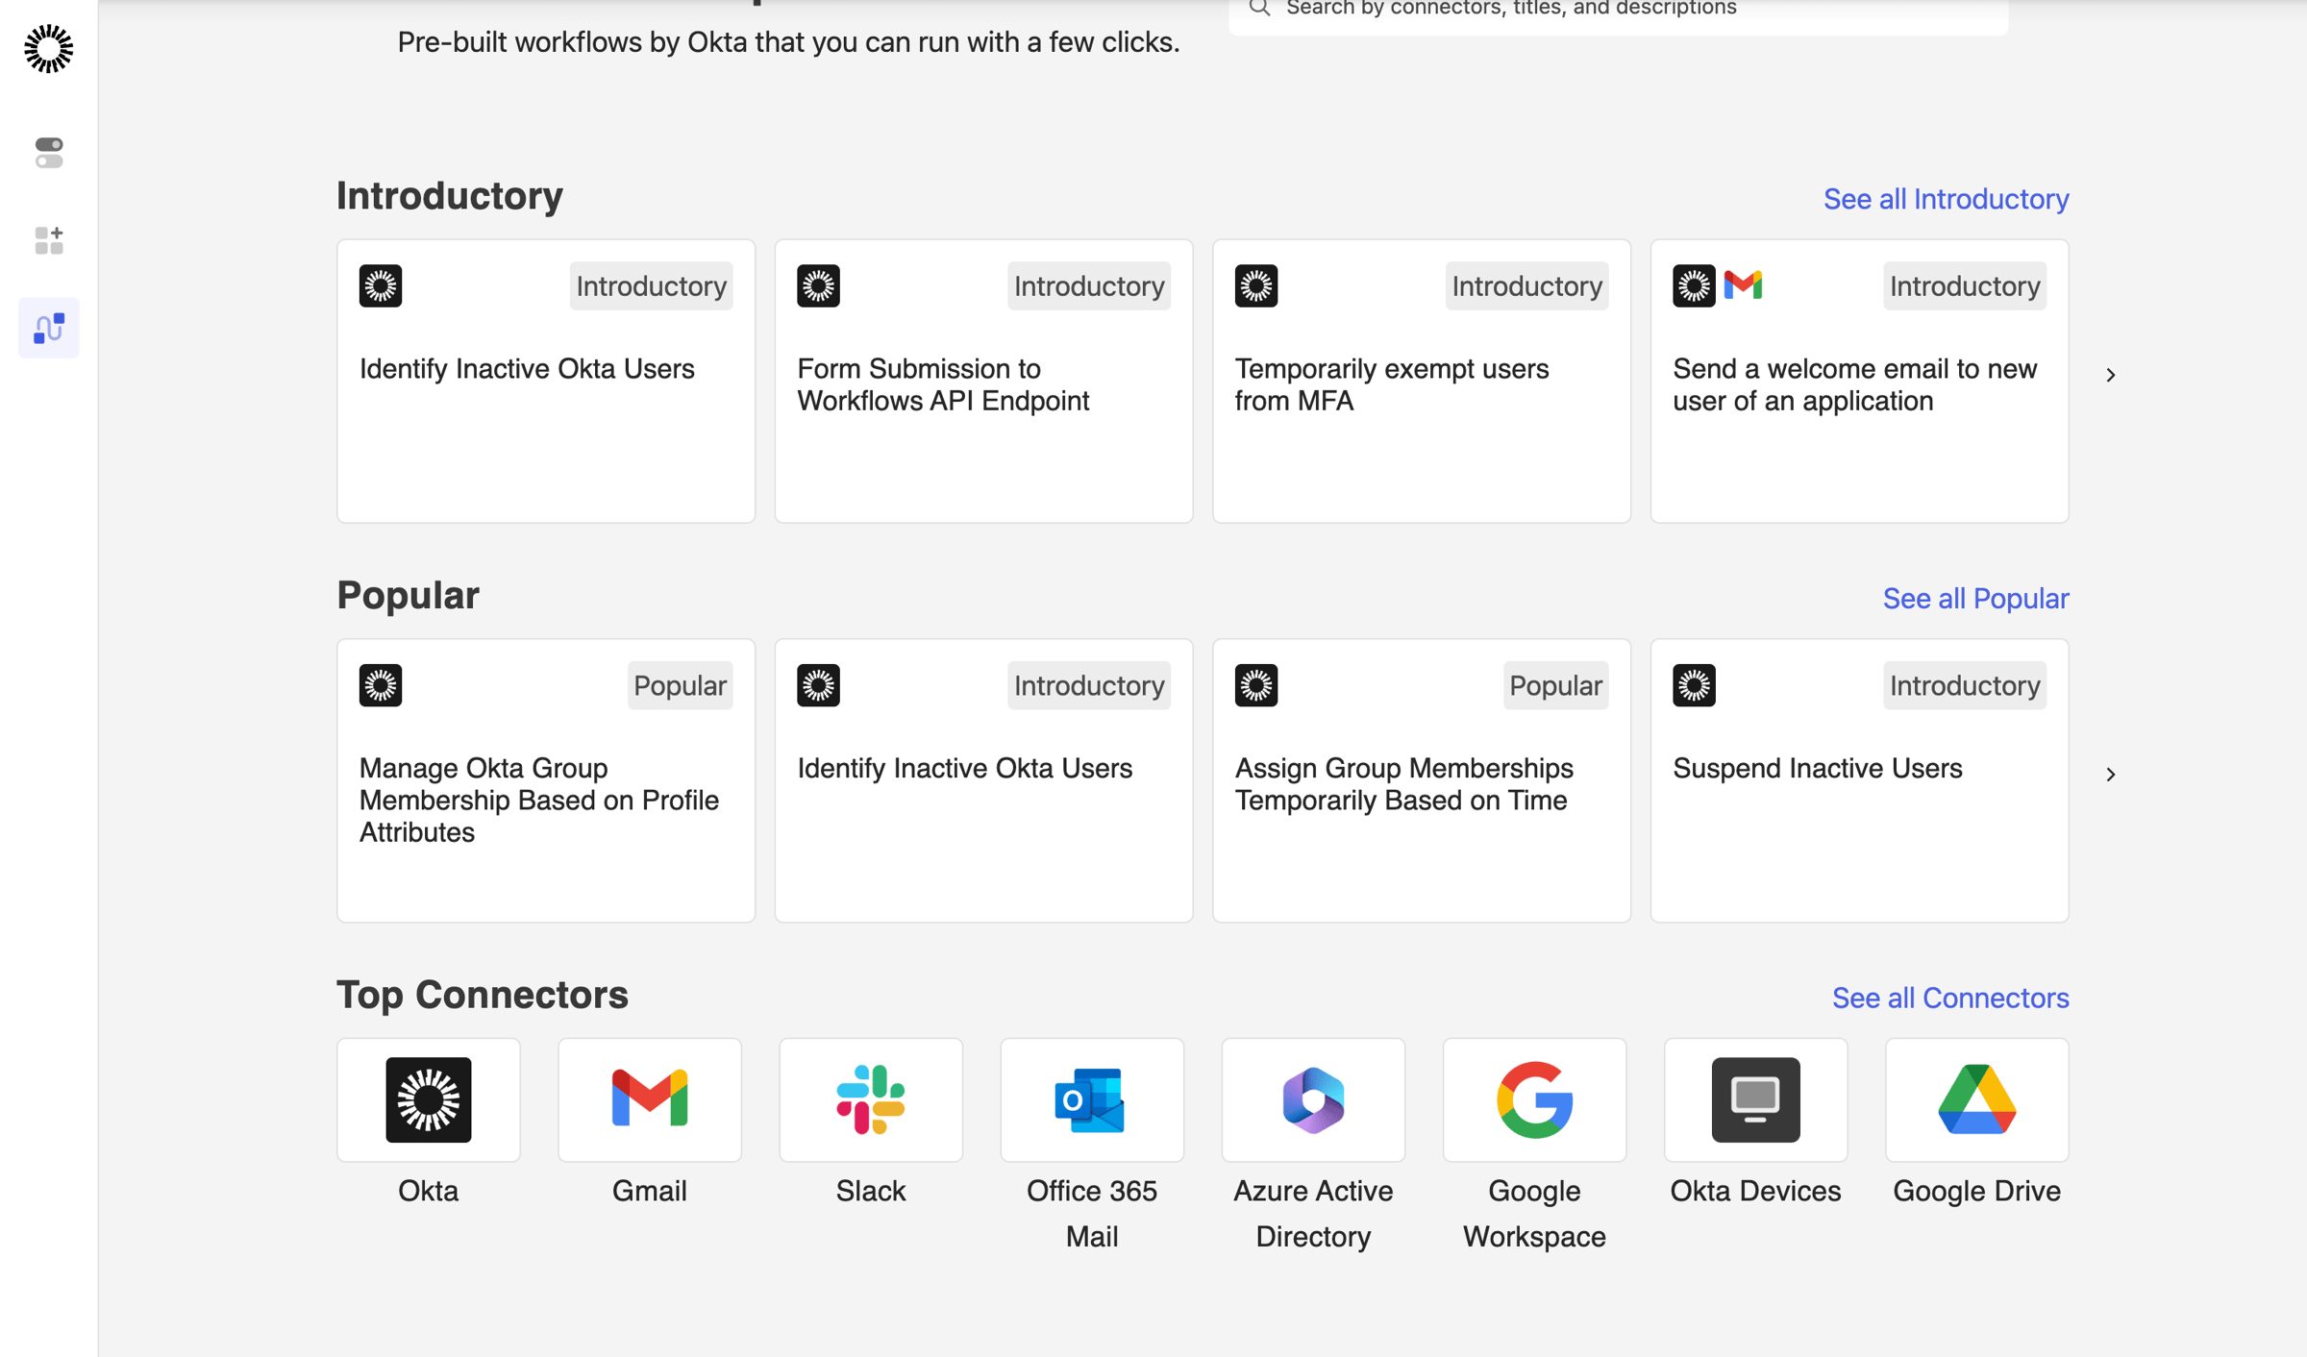The height and width of the screenshot is (1357, 2307).
Task: Click the Okta icon on the Temporarily exempt users card
Action: click(1256, 285)
